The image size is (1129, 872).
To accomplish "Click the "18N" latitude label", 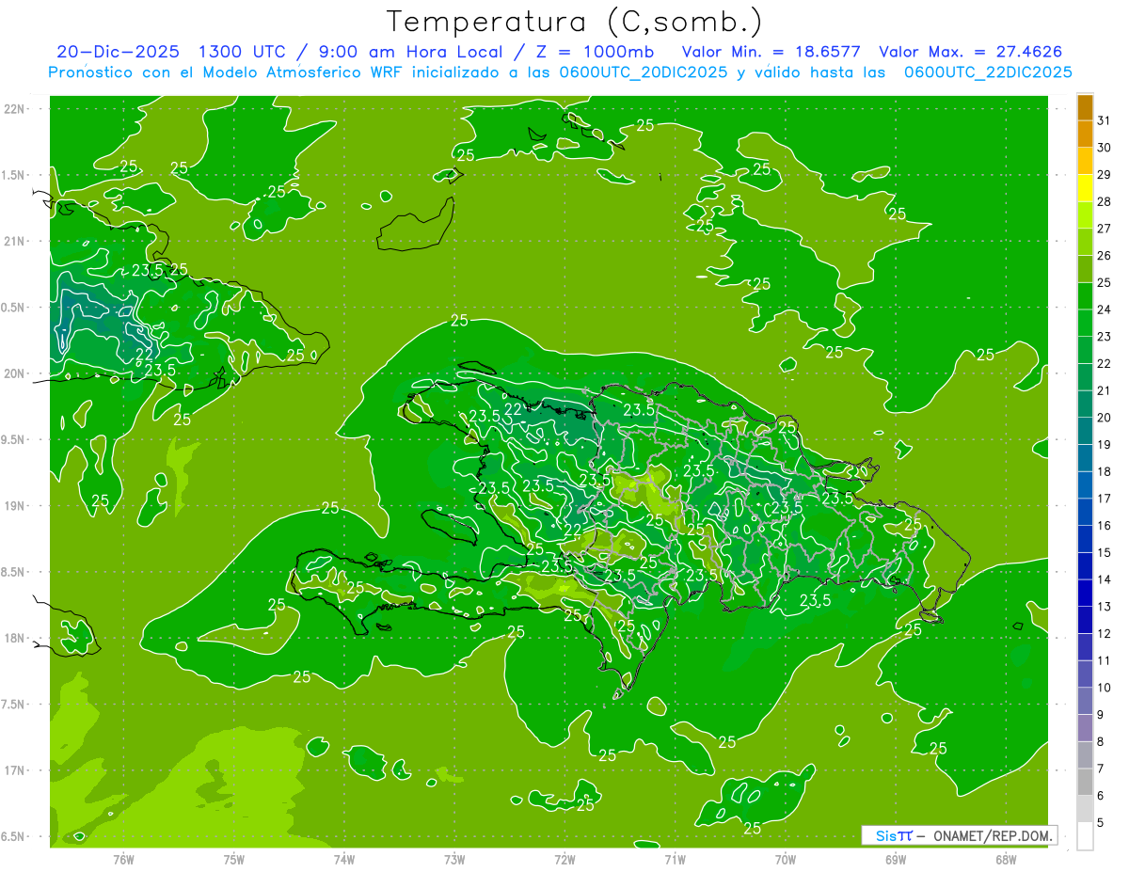I will 14,638.
